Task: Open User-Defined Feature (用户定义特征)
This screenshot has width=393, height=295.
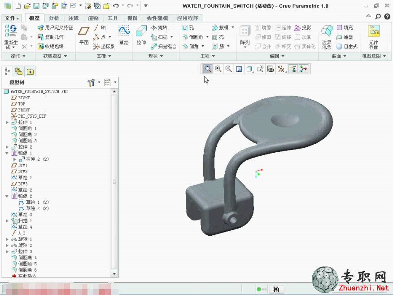Action: tap(55, 27)
